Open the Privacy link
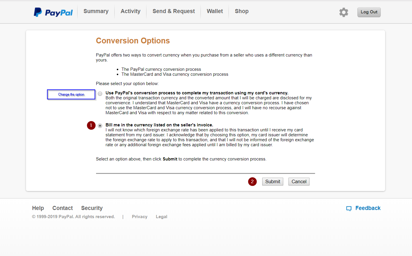This screenshot has height=256, width=412. 140,217
